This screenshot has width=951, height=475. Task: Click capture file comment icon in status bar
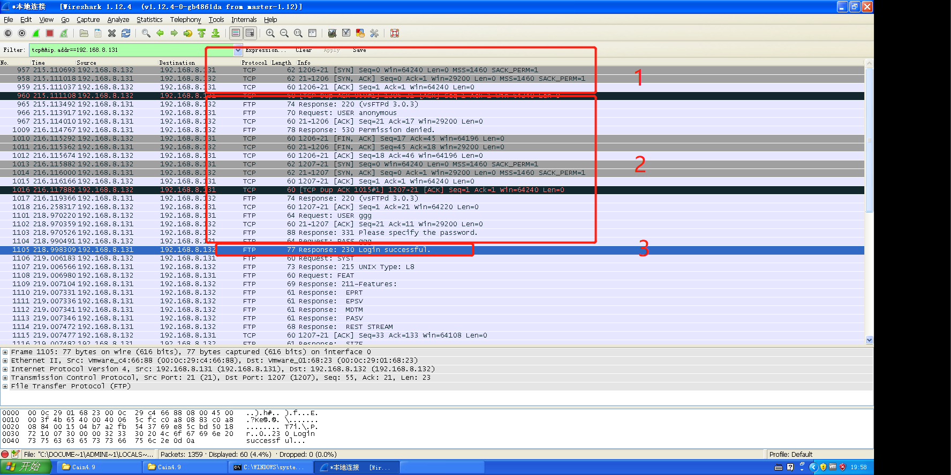coord(16,454)
